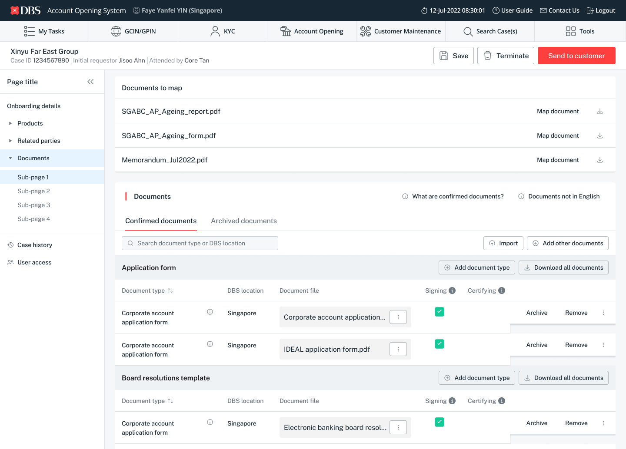The width and height of the screenshot is (626, 449).
Task: Collapse the Documents tree item
Action: pyautogui.click(x=10, y=158)
